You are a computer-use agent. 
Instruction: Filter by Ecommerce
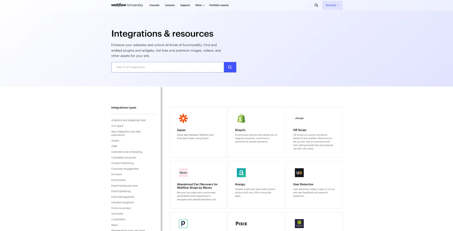click(118, 180)
